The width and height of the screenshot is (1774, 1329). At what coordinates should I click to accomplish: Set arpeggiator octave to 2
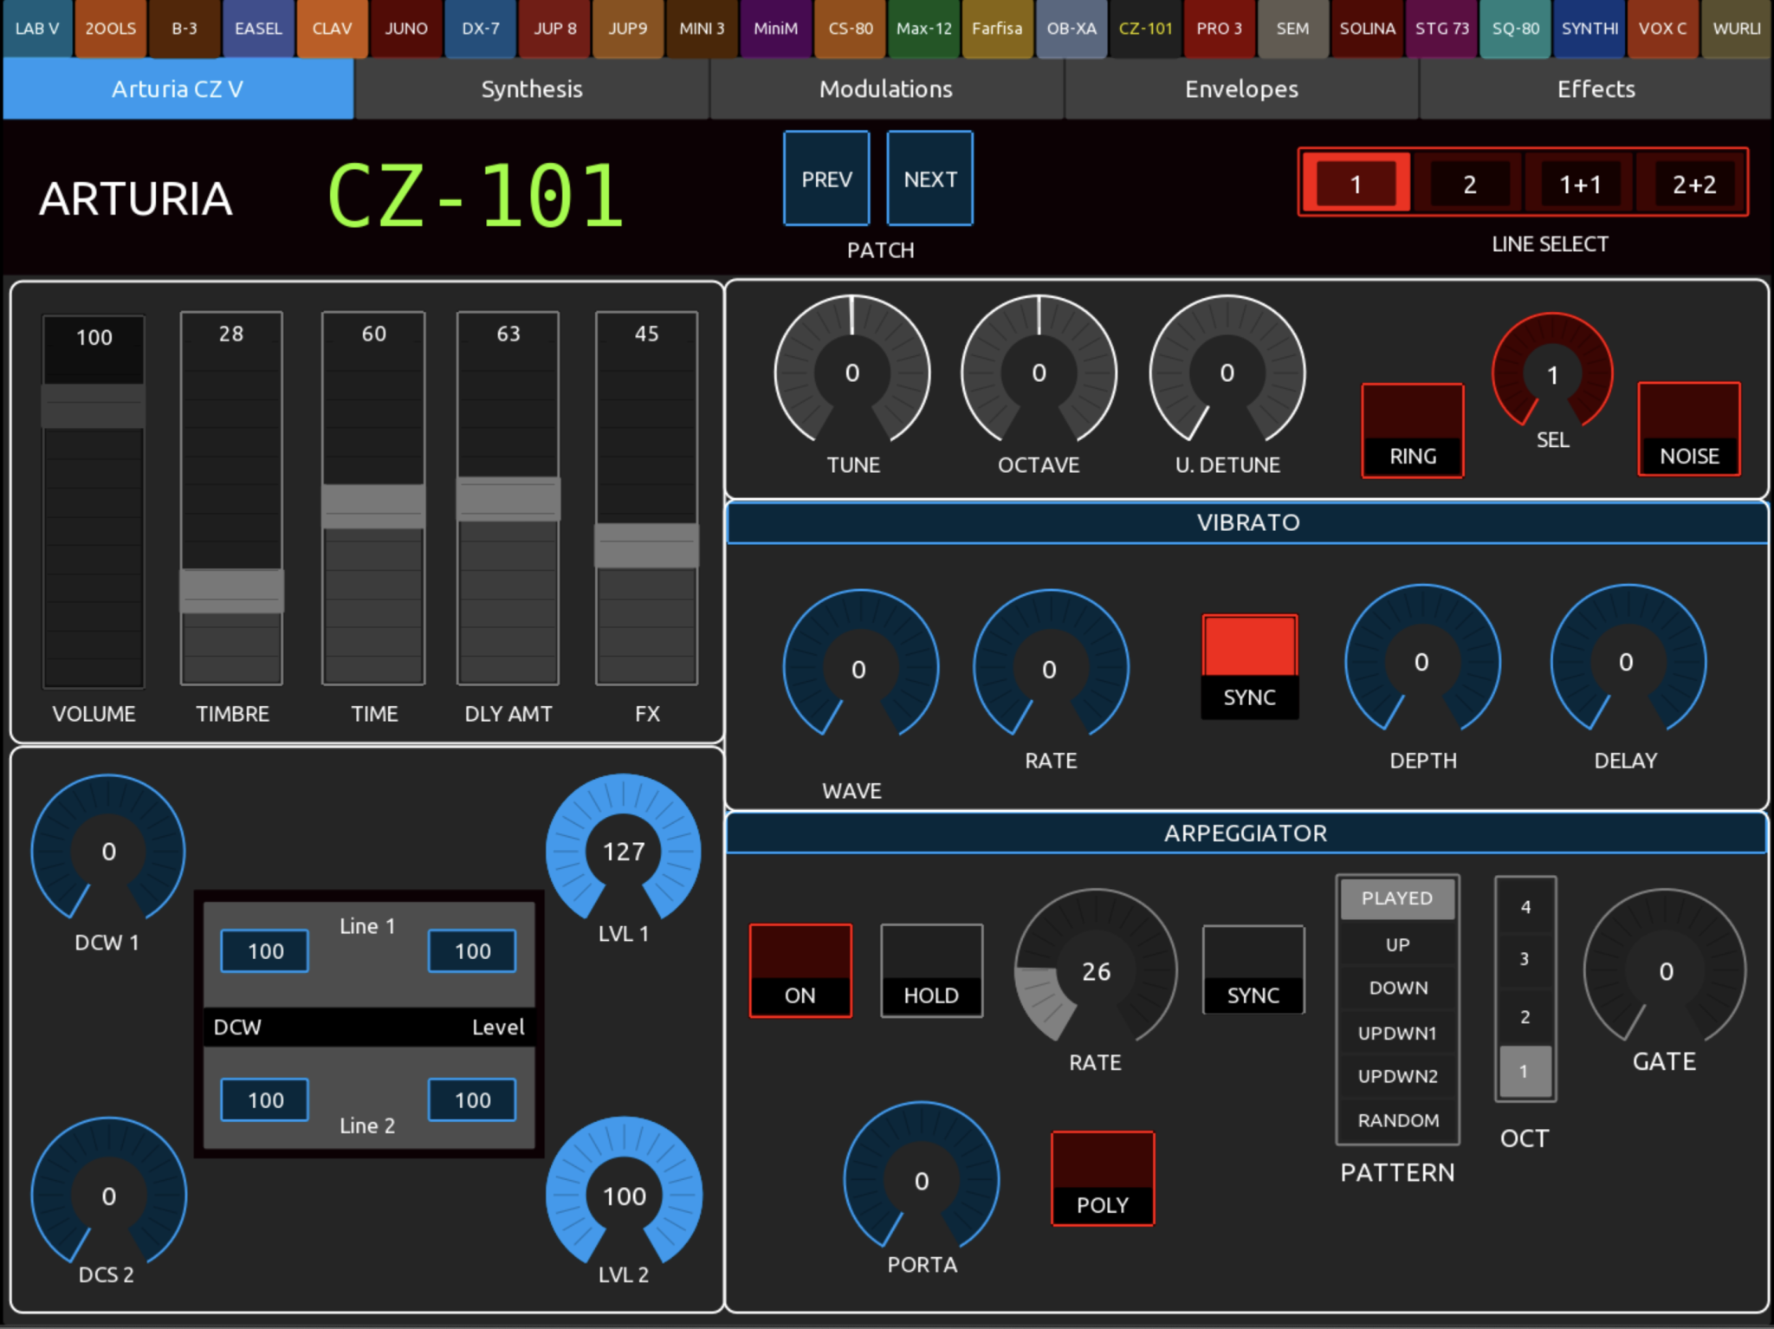[1525, 1016]
